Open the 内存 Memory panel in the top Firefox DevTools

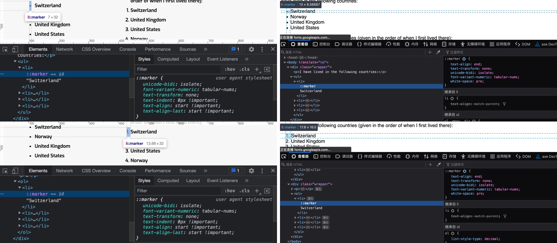[x=412, y=44]
